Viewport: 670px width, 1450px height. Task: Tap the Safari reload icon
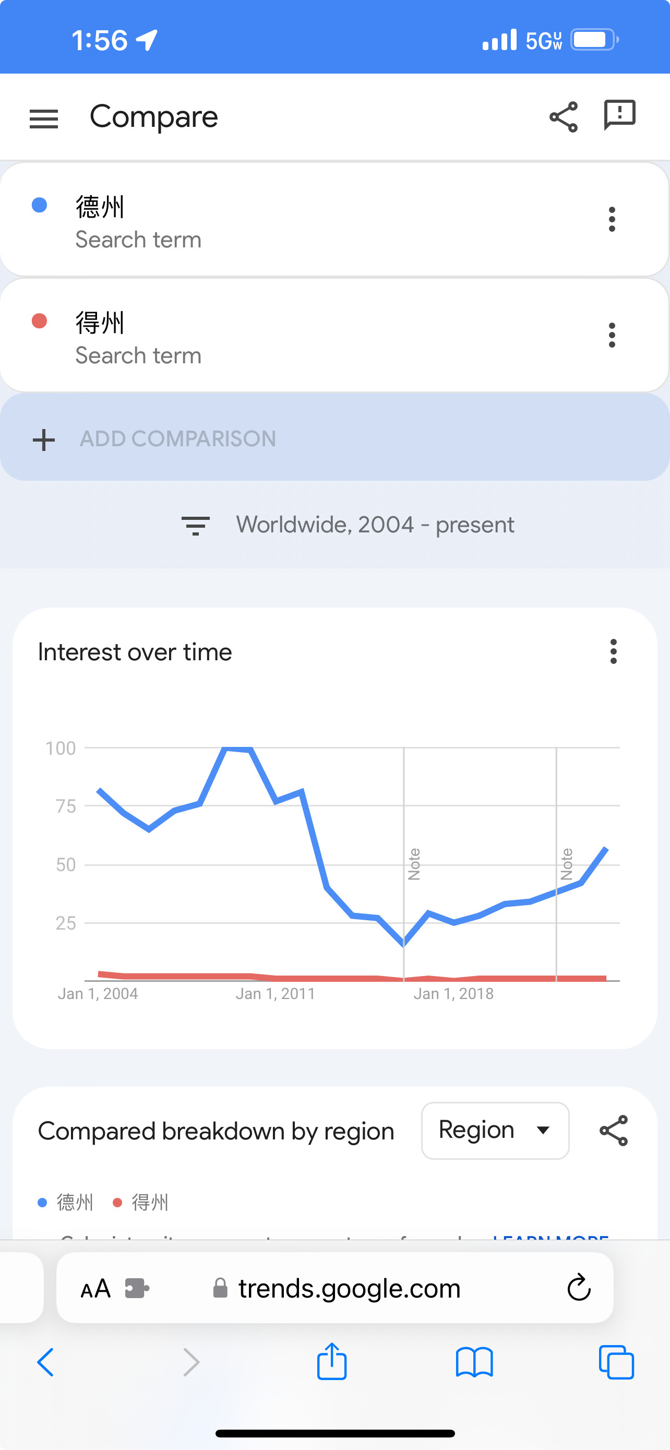click(x=579, y=1288)
